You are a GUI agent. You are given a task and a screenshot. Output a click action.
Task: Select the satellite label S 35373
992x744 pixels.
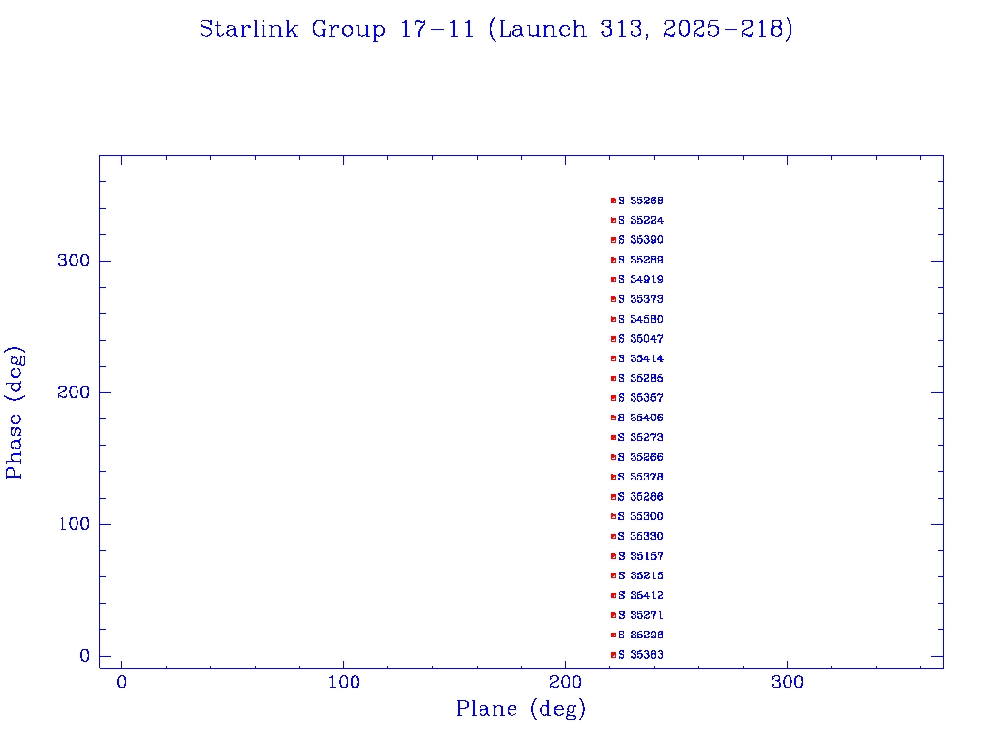641,299
